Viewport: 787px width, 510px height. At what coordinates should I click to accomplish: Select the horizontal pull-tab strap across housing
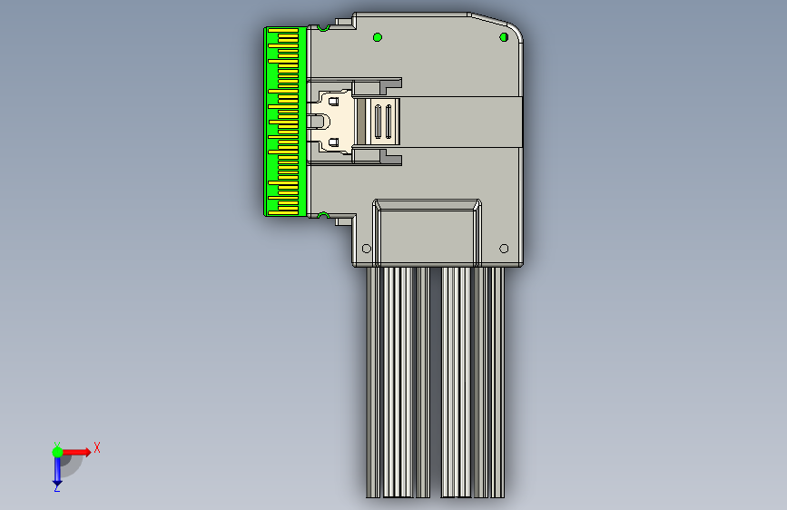(x=461, y=122)
